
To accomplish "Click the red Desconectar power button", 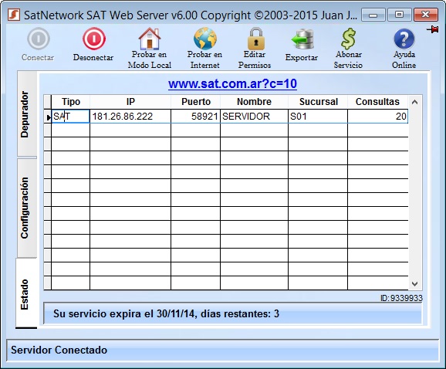I will pos(94,39).
